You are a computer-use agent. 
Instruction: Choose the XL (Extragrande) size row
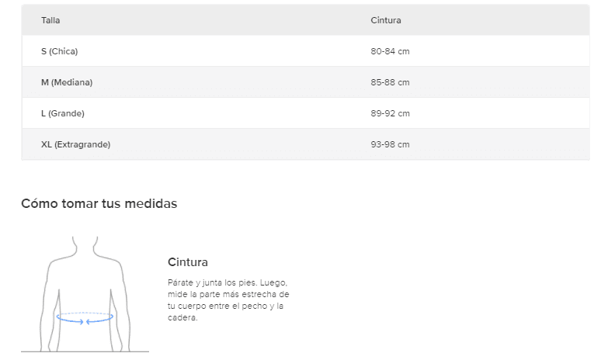pos(75,144)
